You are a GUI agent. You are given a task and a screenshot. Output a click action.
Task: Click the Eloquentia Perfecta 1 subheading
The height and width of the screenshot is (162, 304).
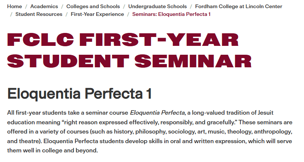point(80,94)
